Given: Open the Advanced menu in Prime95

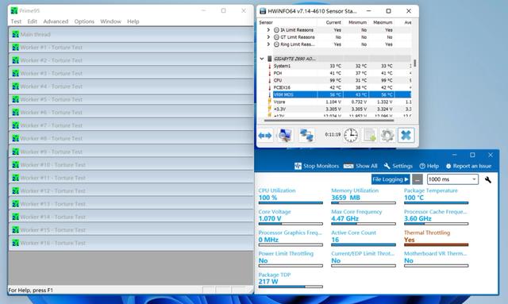Looking at the screenshot, I should pyautogui.click(x=56, y=21).
